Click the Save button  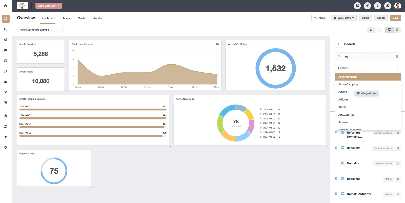point(395,18)
